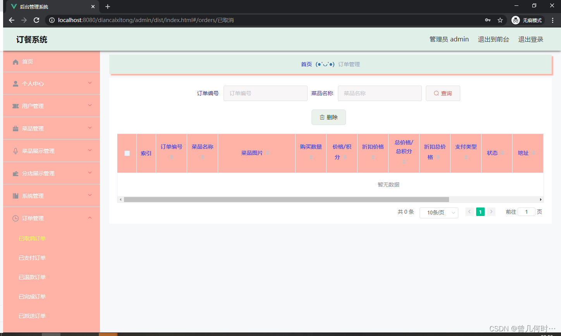Click the browser back arrow
This screenshot has height=336, width=561.
[12, 20]
